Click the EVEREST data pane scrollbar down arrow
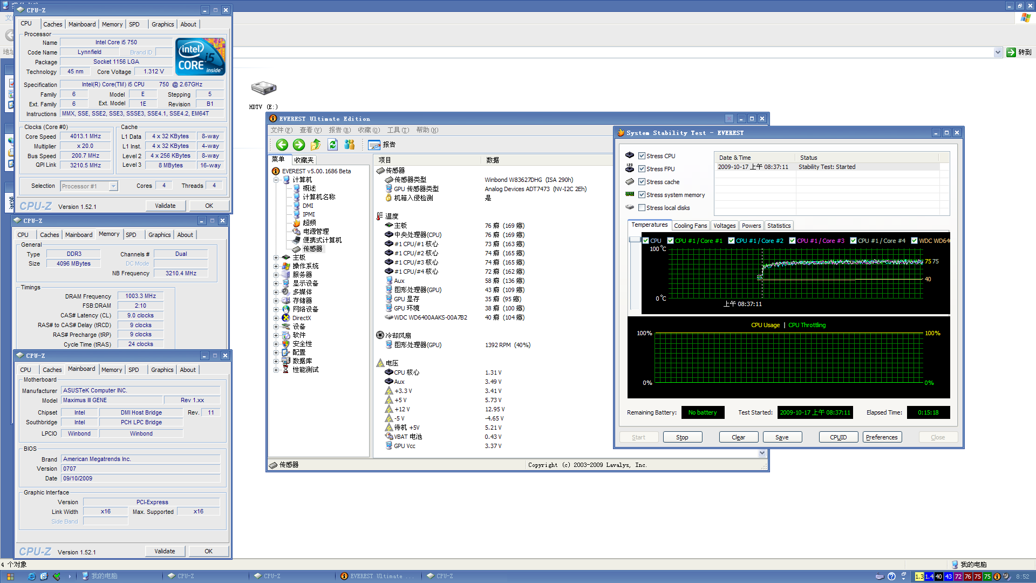This screenshot has height=583, width=1036. pos(762,453)
